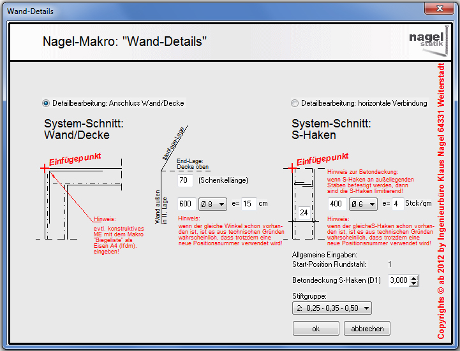The width and height of the screenshot is (460, 351).
Task: Click the length field showing 600
Action: point(186,204)
